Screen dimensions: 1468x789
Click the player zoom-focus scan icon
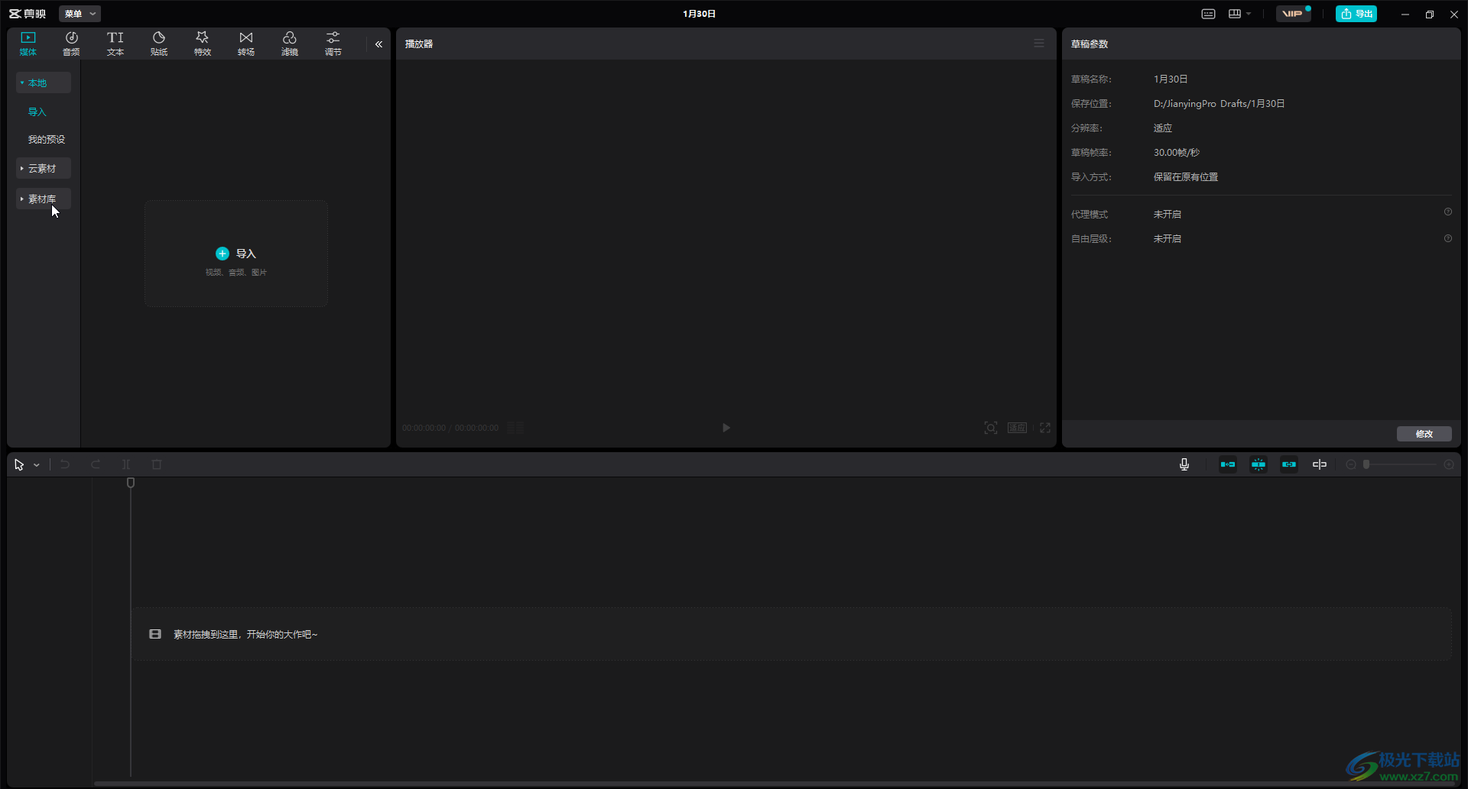click(991, 428)
